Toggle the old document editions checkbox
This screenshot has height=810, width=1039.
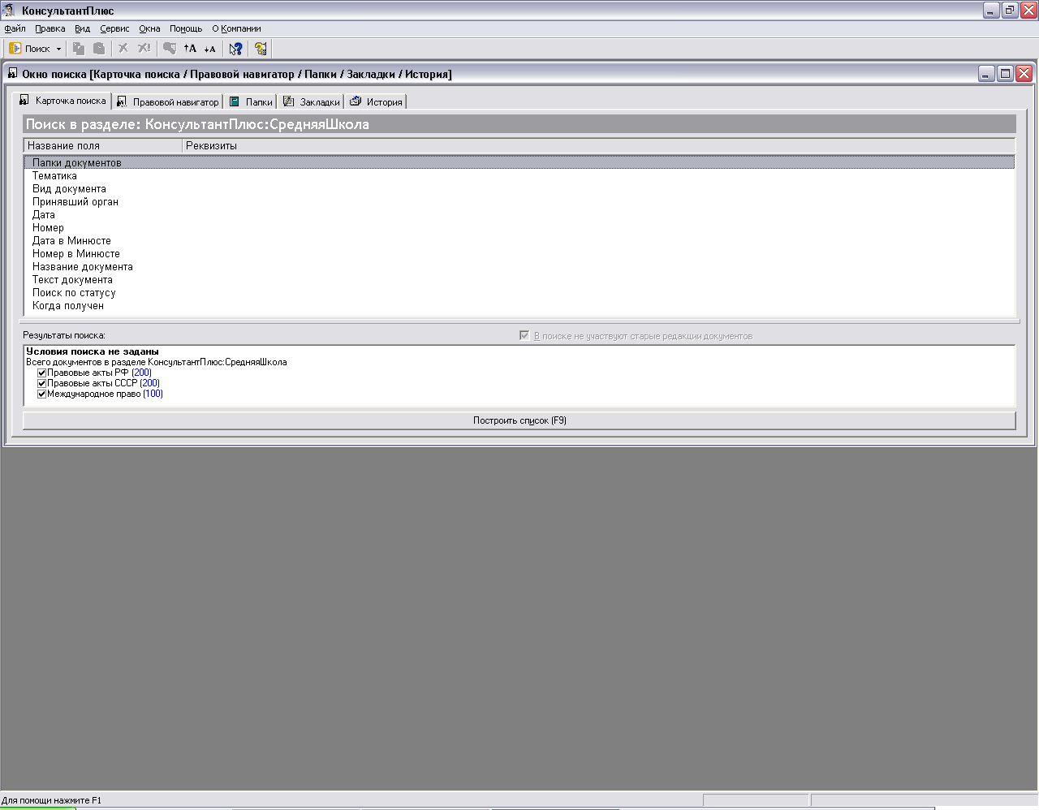coord(524,335)
